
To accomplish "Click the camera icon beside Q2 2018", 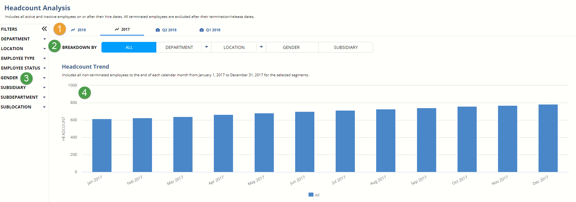I will [x=158, y=30].
